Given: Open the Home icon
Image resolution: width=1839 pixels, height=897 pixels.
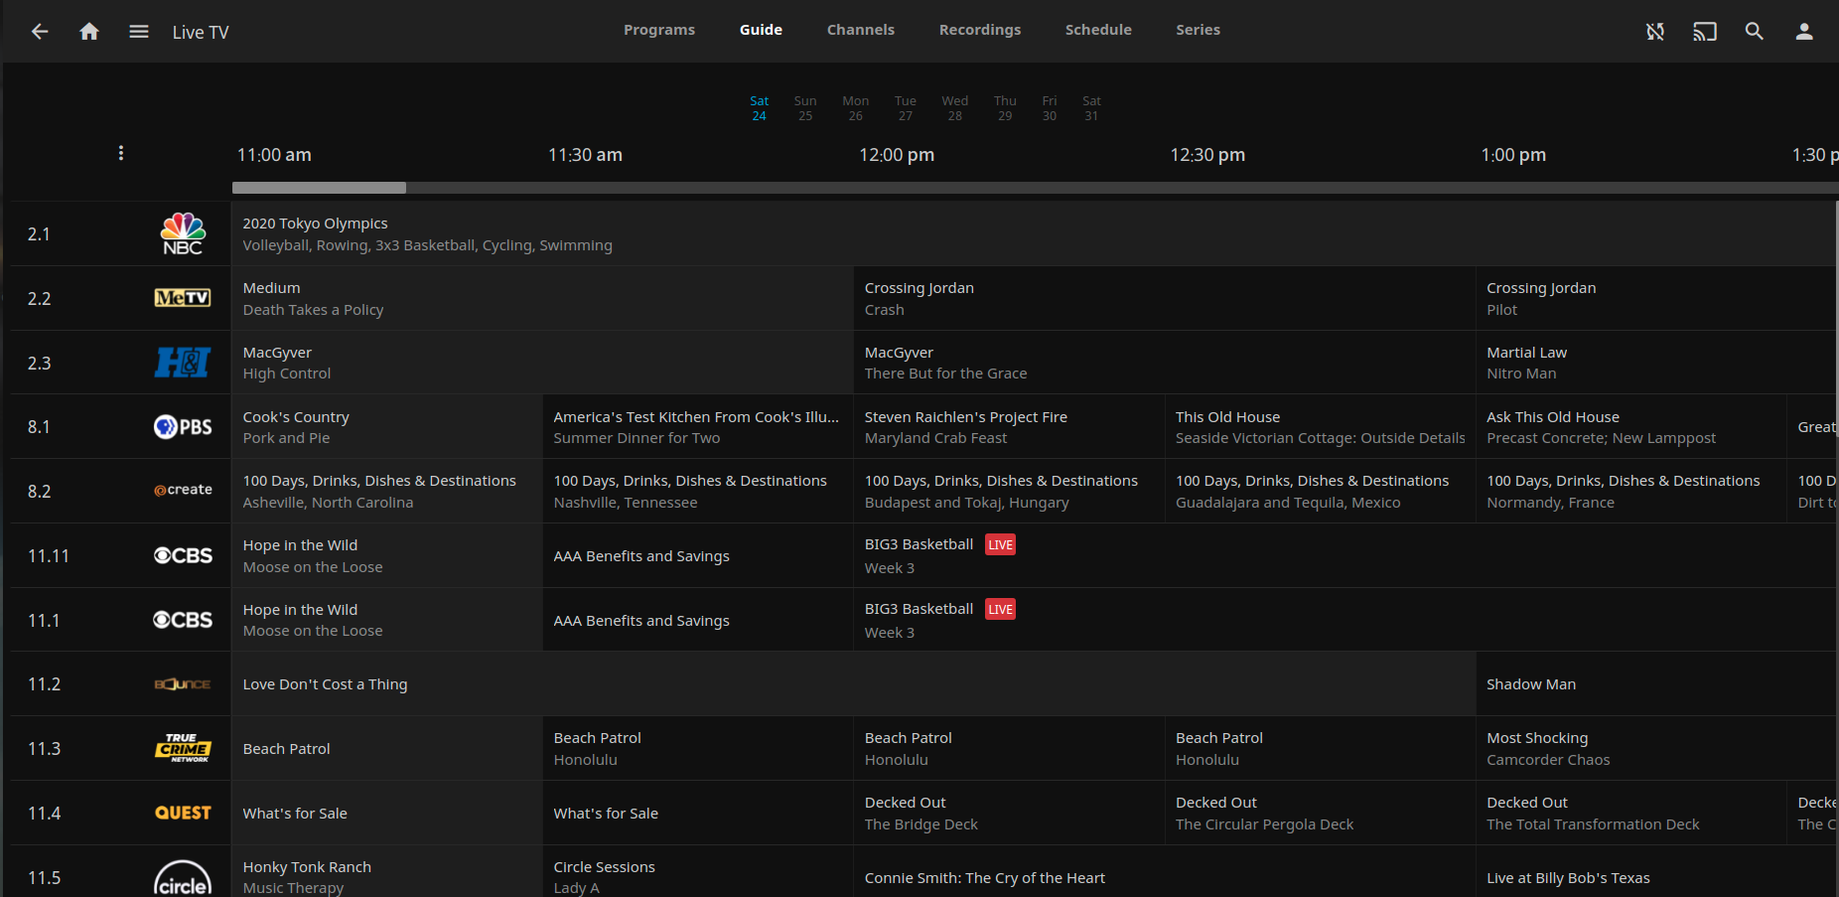Looking at the screenshot, I should tap(89, 32).
